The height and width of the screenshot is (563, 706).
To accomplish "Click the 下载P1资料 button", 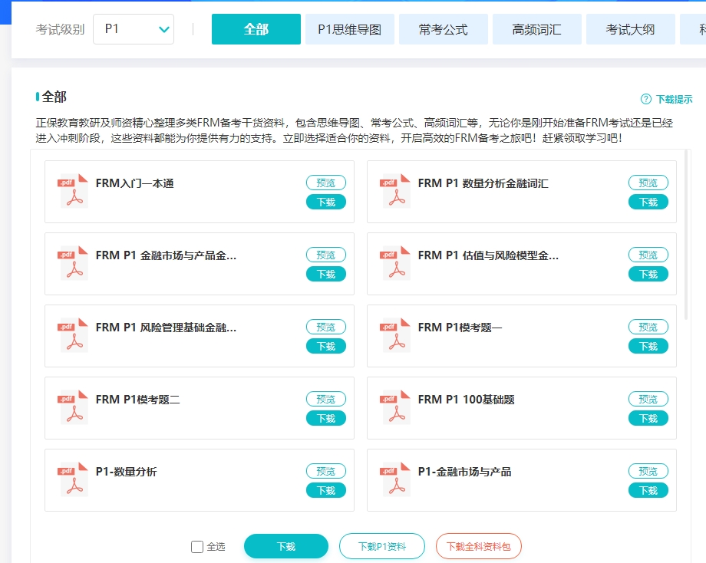I will click(381, 547).
